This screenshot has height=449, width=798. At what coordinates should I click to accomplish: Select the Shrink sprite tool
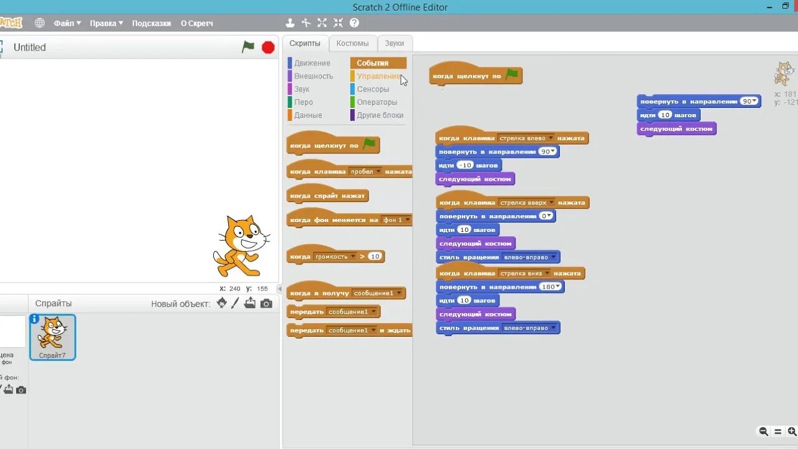(338, 23)
